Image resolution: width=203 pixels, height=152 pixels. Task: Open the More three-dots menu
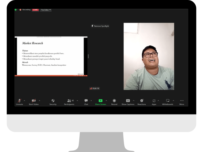[x=182, y=102]
